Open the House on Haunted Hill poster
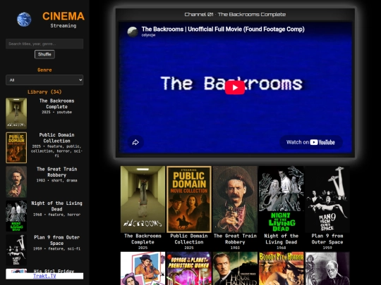This screenshot has width=381, height=285. [x=235, y=268]
